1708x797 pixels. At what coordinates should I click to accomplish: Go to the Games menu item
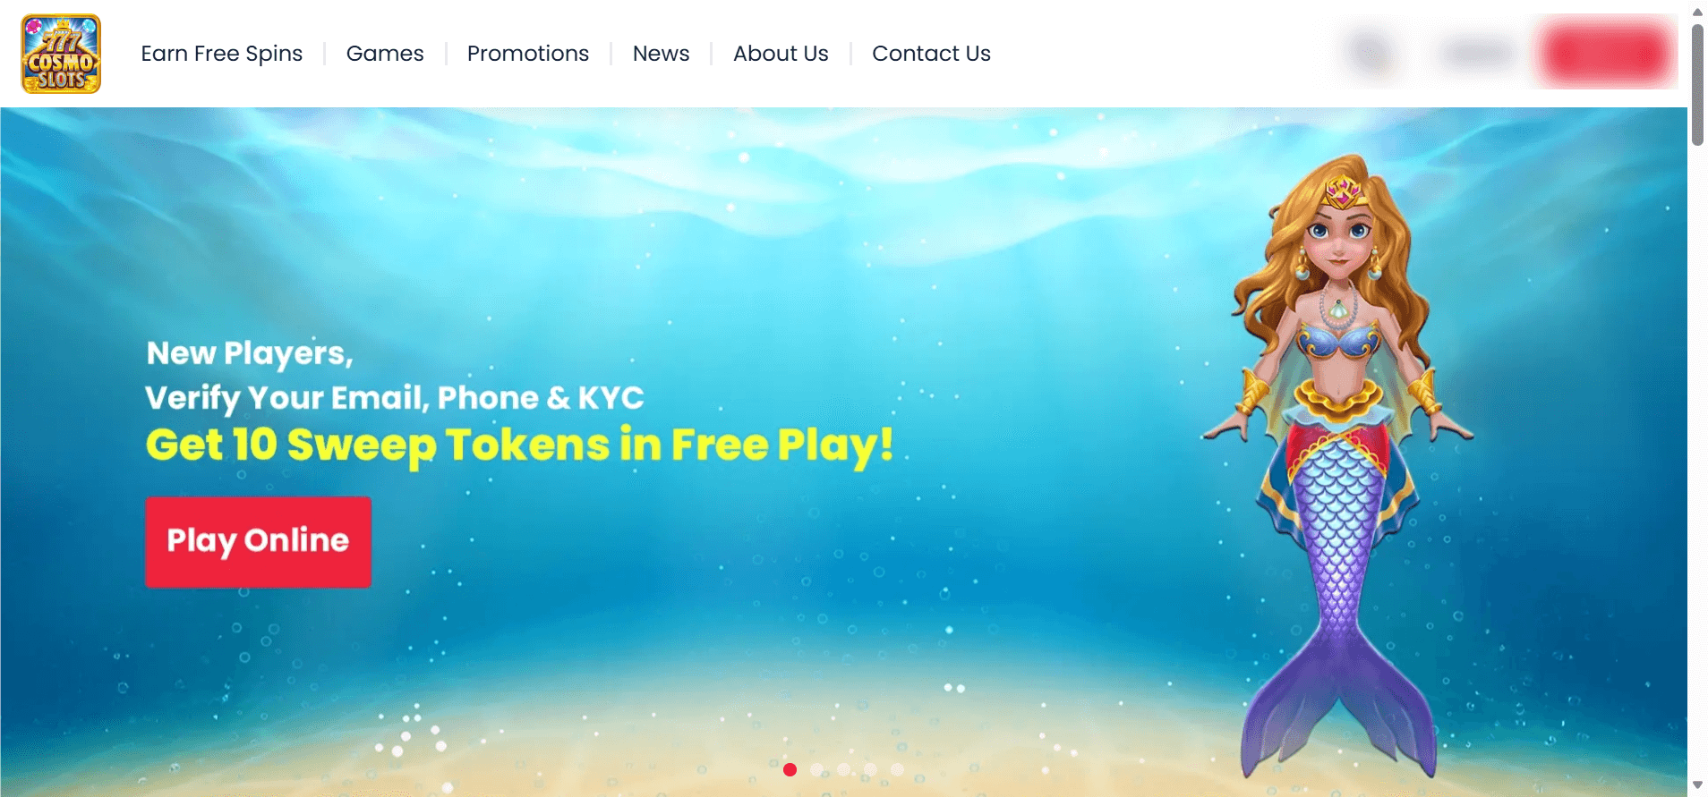click(x=385, y=54)
